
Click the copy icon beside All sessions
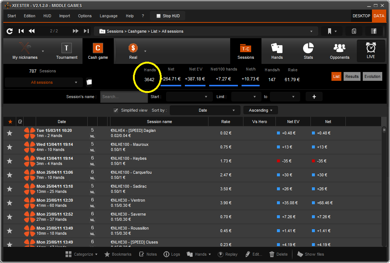point(89,82)
